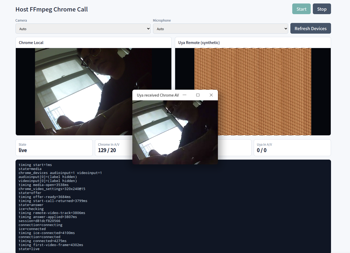The image size is (350, 253).
Task: Click the Camera label
Action: 21,21
